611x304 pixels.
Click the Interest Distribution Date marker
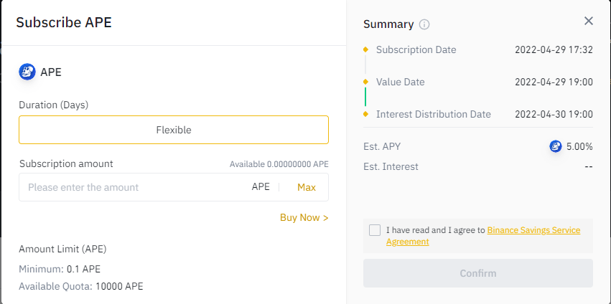(365, 115)
